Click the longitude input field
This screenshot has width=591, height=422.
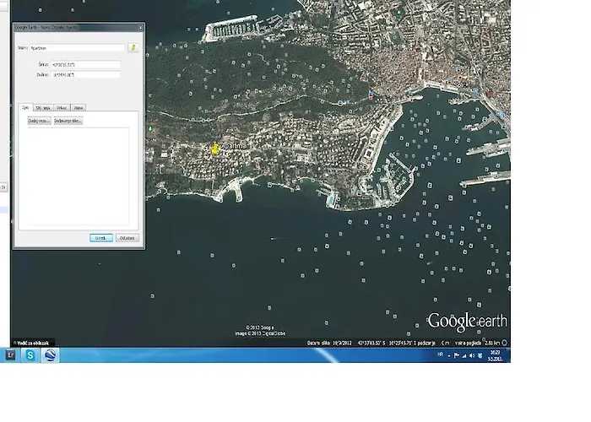[x=85, y=75]
